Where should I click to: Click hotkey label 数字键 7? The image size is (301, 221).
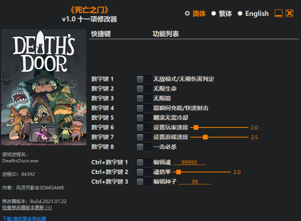[x=102, y=137]
